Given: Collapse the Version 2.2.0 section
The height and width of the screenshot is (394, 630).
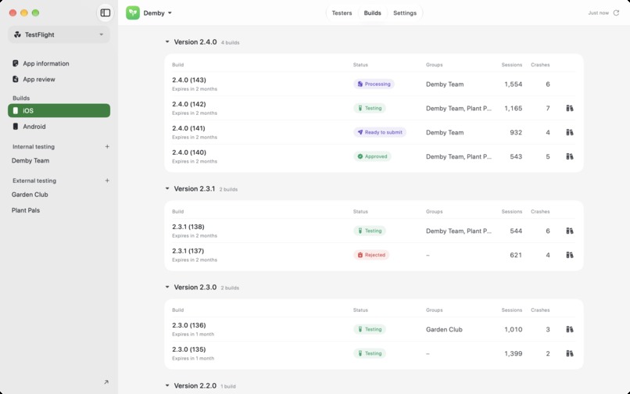Looking at the screenshot, I should pos(167,385).
